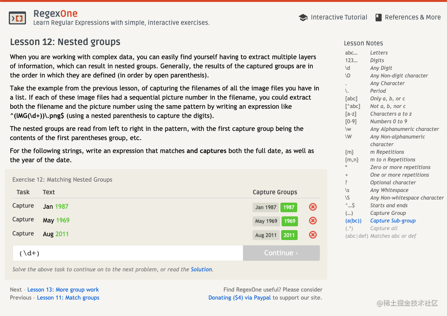The width and height of the screenshot is (447, 316).
Task: Click the red X beside May 1969 captures
Action: click(313, 221)
